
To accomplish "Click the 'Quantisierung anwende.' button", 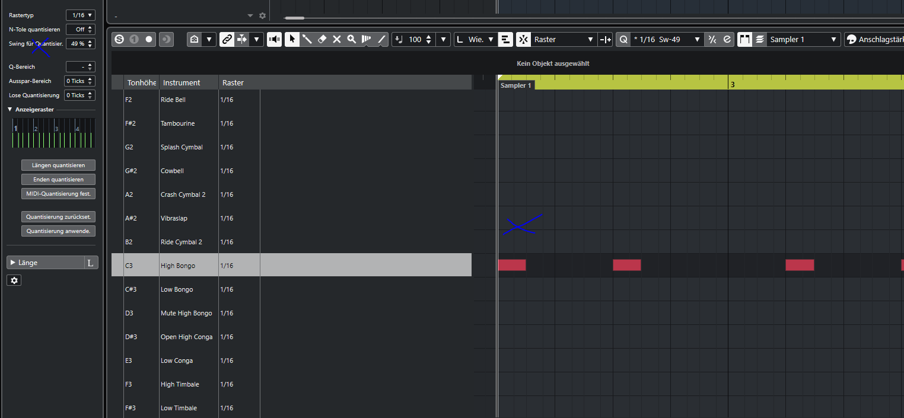I will tap(58, 231).
